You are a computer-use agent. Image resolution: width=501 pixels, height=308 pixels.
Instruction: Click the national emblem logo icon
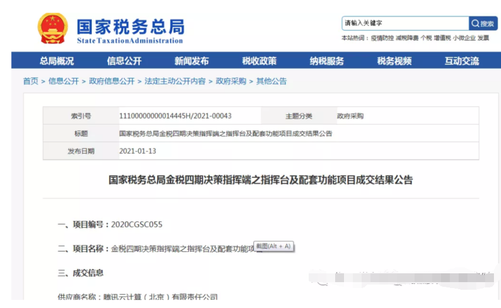coord(52,28)
